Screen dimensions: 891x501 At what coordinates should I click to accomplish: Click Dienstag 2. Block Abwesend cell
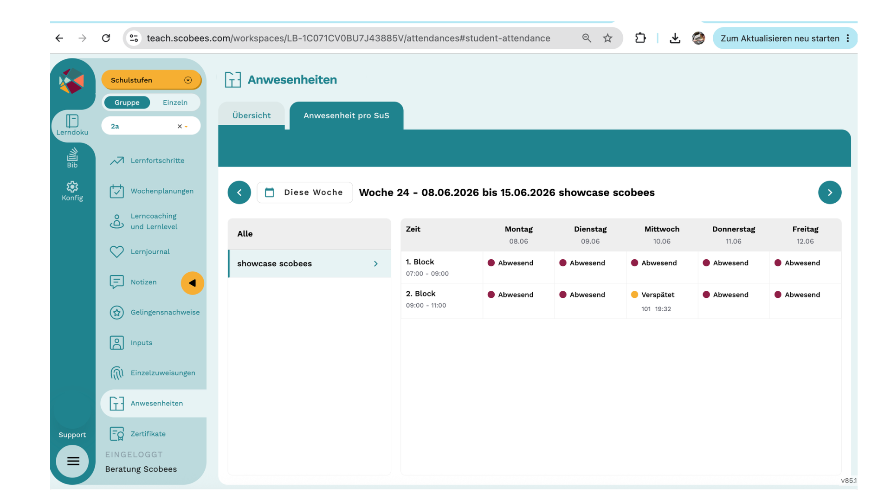click(590, 301)
